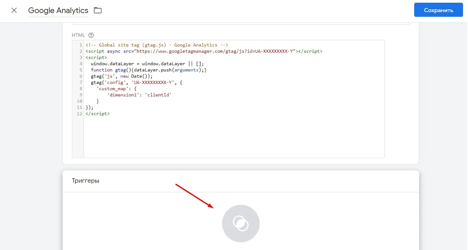Click the closing </script> tag on line 12
The width and height of the screenshot is (468, 250).
(98, 114)
